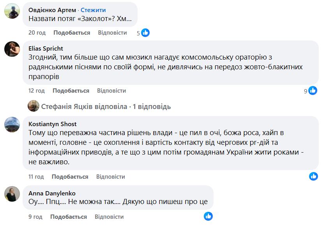Click like reaction icon on Овдієнко Артем's comment
This screenshot has width=327, height=225.
point(145,33)
